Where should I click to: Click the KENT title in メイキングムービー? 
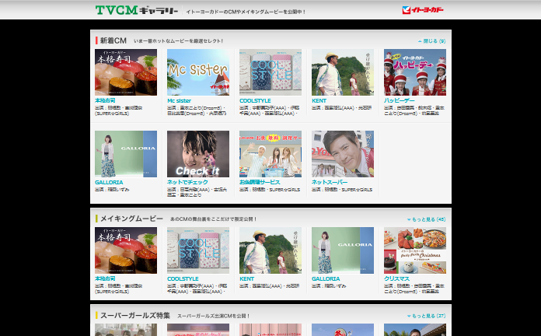(x=246, y=278)
